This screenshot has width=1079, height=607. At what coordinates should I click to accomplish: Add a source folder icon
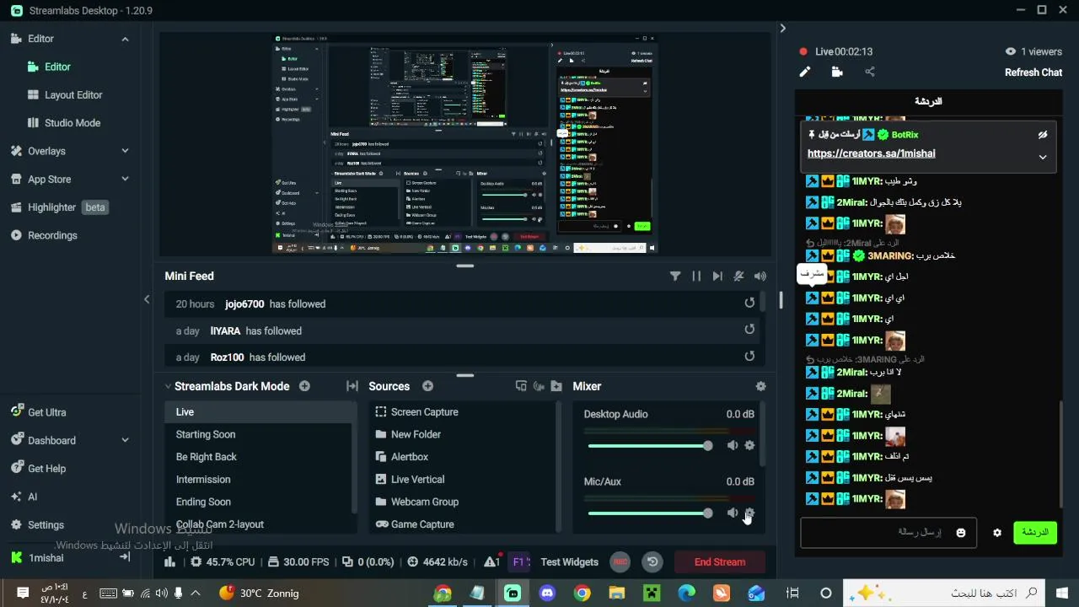point(556,386)
